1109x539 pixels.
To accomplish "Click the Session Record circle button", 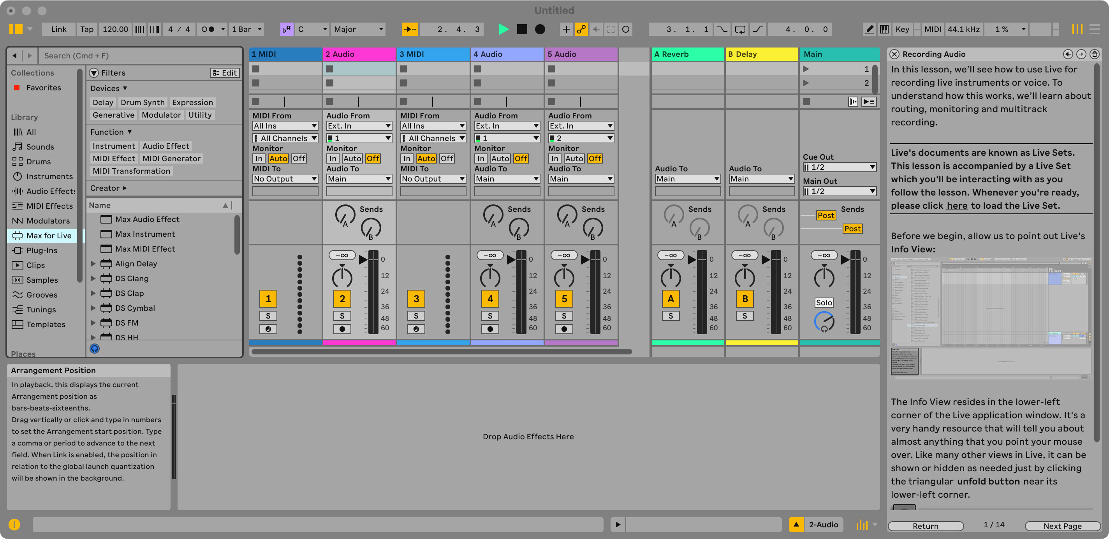I will [x=626, y=29].
